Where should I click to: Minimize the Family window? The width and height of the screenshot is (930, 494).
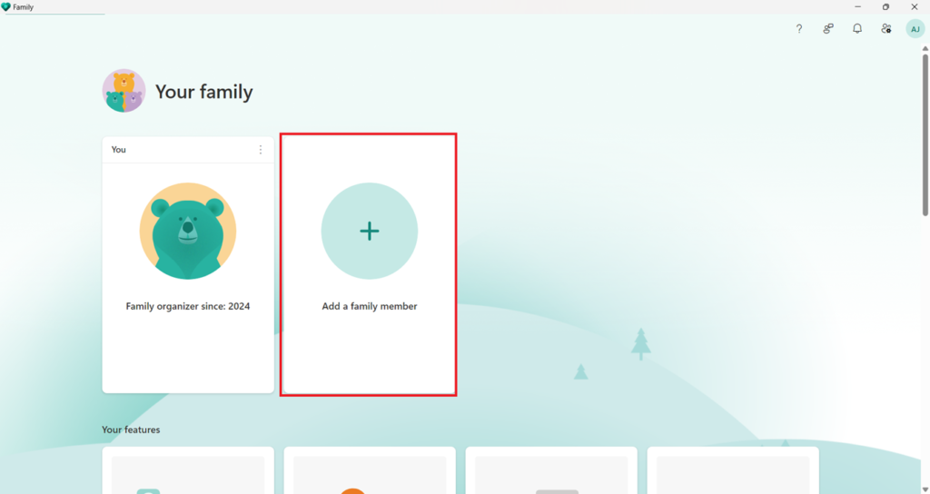[x=857, y=7]
